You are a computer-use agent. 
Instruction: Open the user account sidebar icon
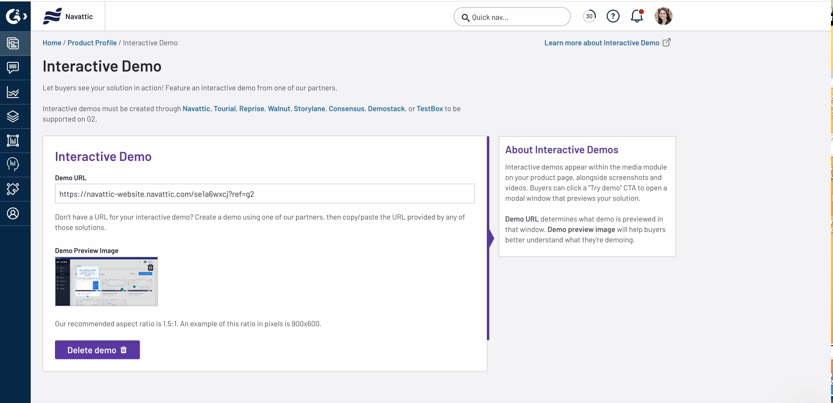[13, 213]
